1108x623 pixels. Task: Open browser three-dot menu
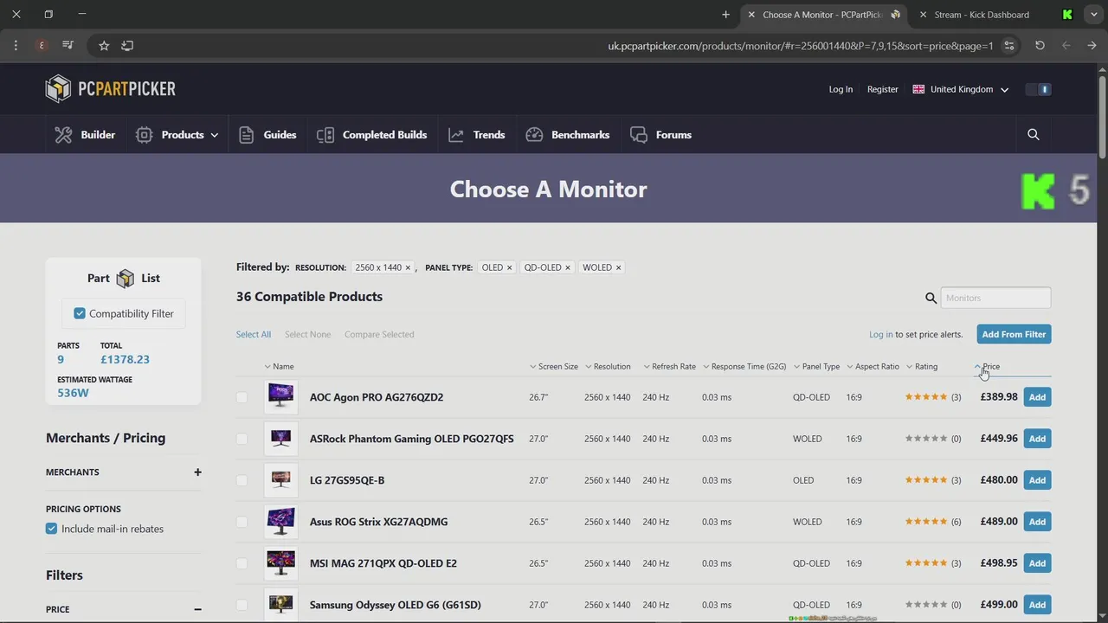(16, 45)
